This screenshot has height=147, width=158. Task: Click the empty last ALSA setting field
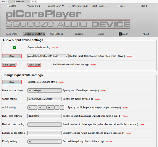62,108
